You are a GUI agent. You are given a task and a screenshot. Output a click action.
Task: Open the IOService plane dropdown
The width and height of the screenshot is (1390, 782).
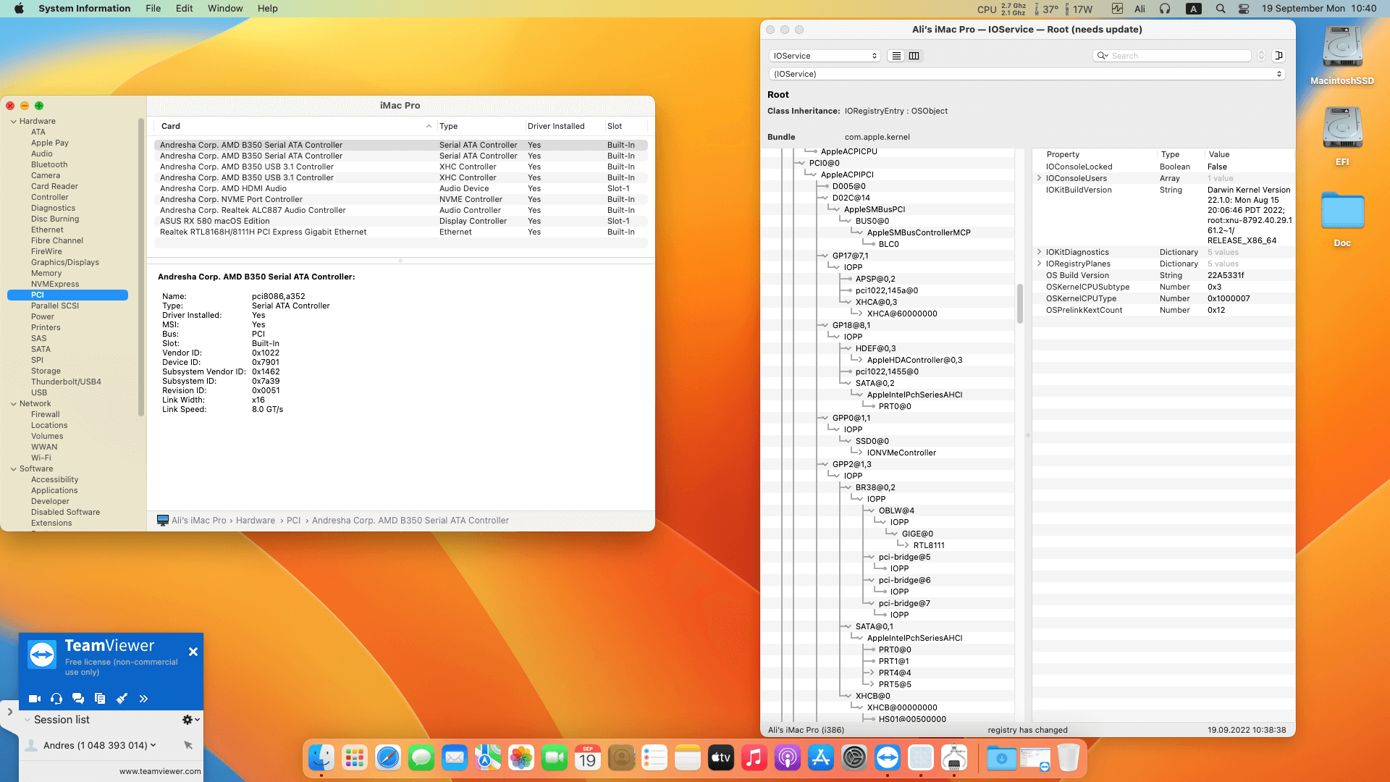pos(824,56)
